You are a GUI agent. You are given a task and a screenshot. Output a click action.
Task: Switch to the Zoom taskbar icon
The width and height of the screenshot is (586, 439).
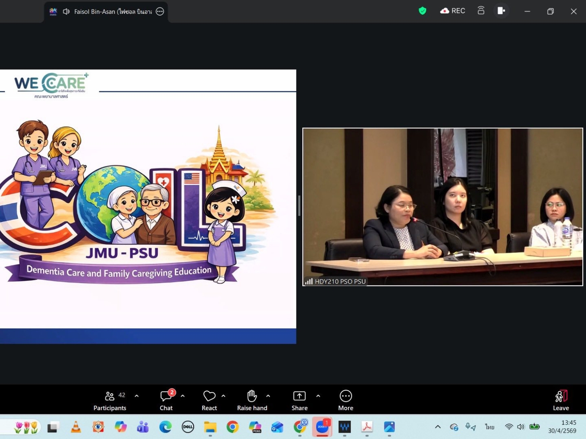coord(322,427)
